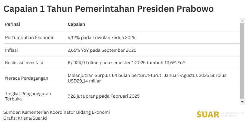This screenshot has width=248, height=124.
Task: Click the Neraca Perdagangan row label
Action: tap(27, 78)
